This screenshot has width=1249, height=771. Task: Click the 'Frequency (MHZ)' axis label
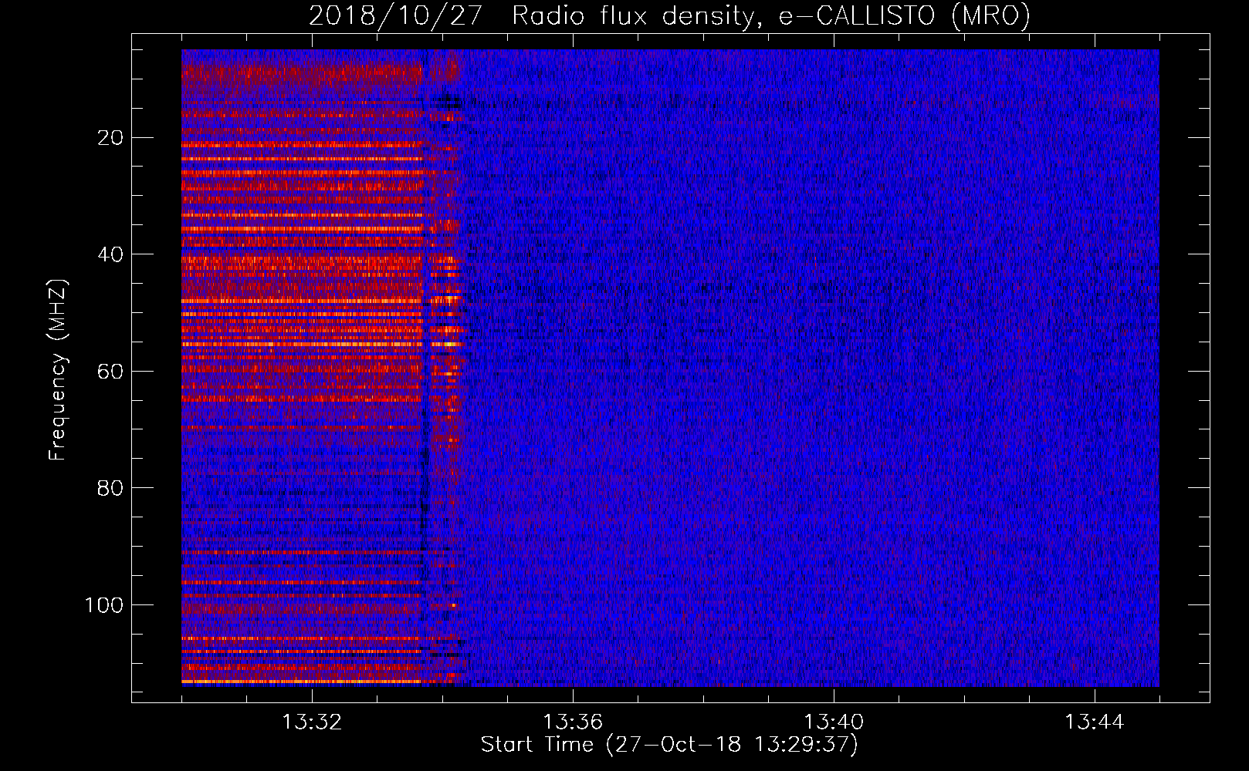[58, 370]
